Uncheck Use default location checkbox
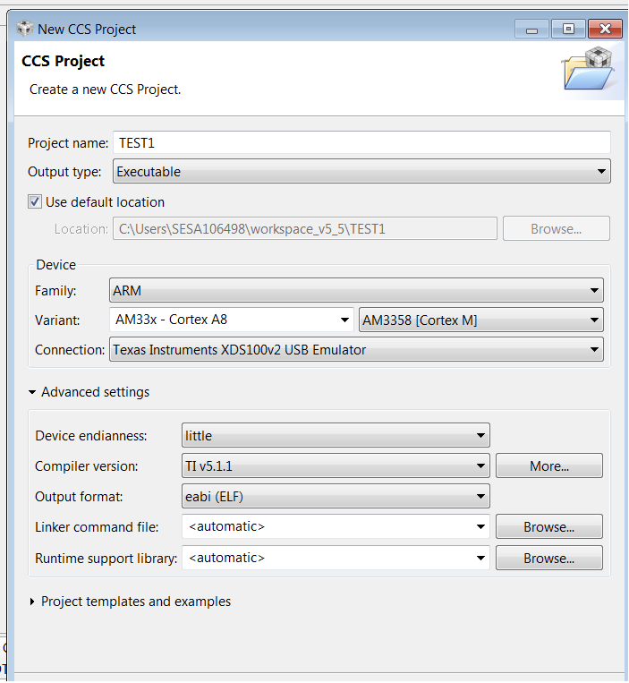The width and height of the screenshot is (629, 683). [35, 201]
